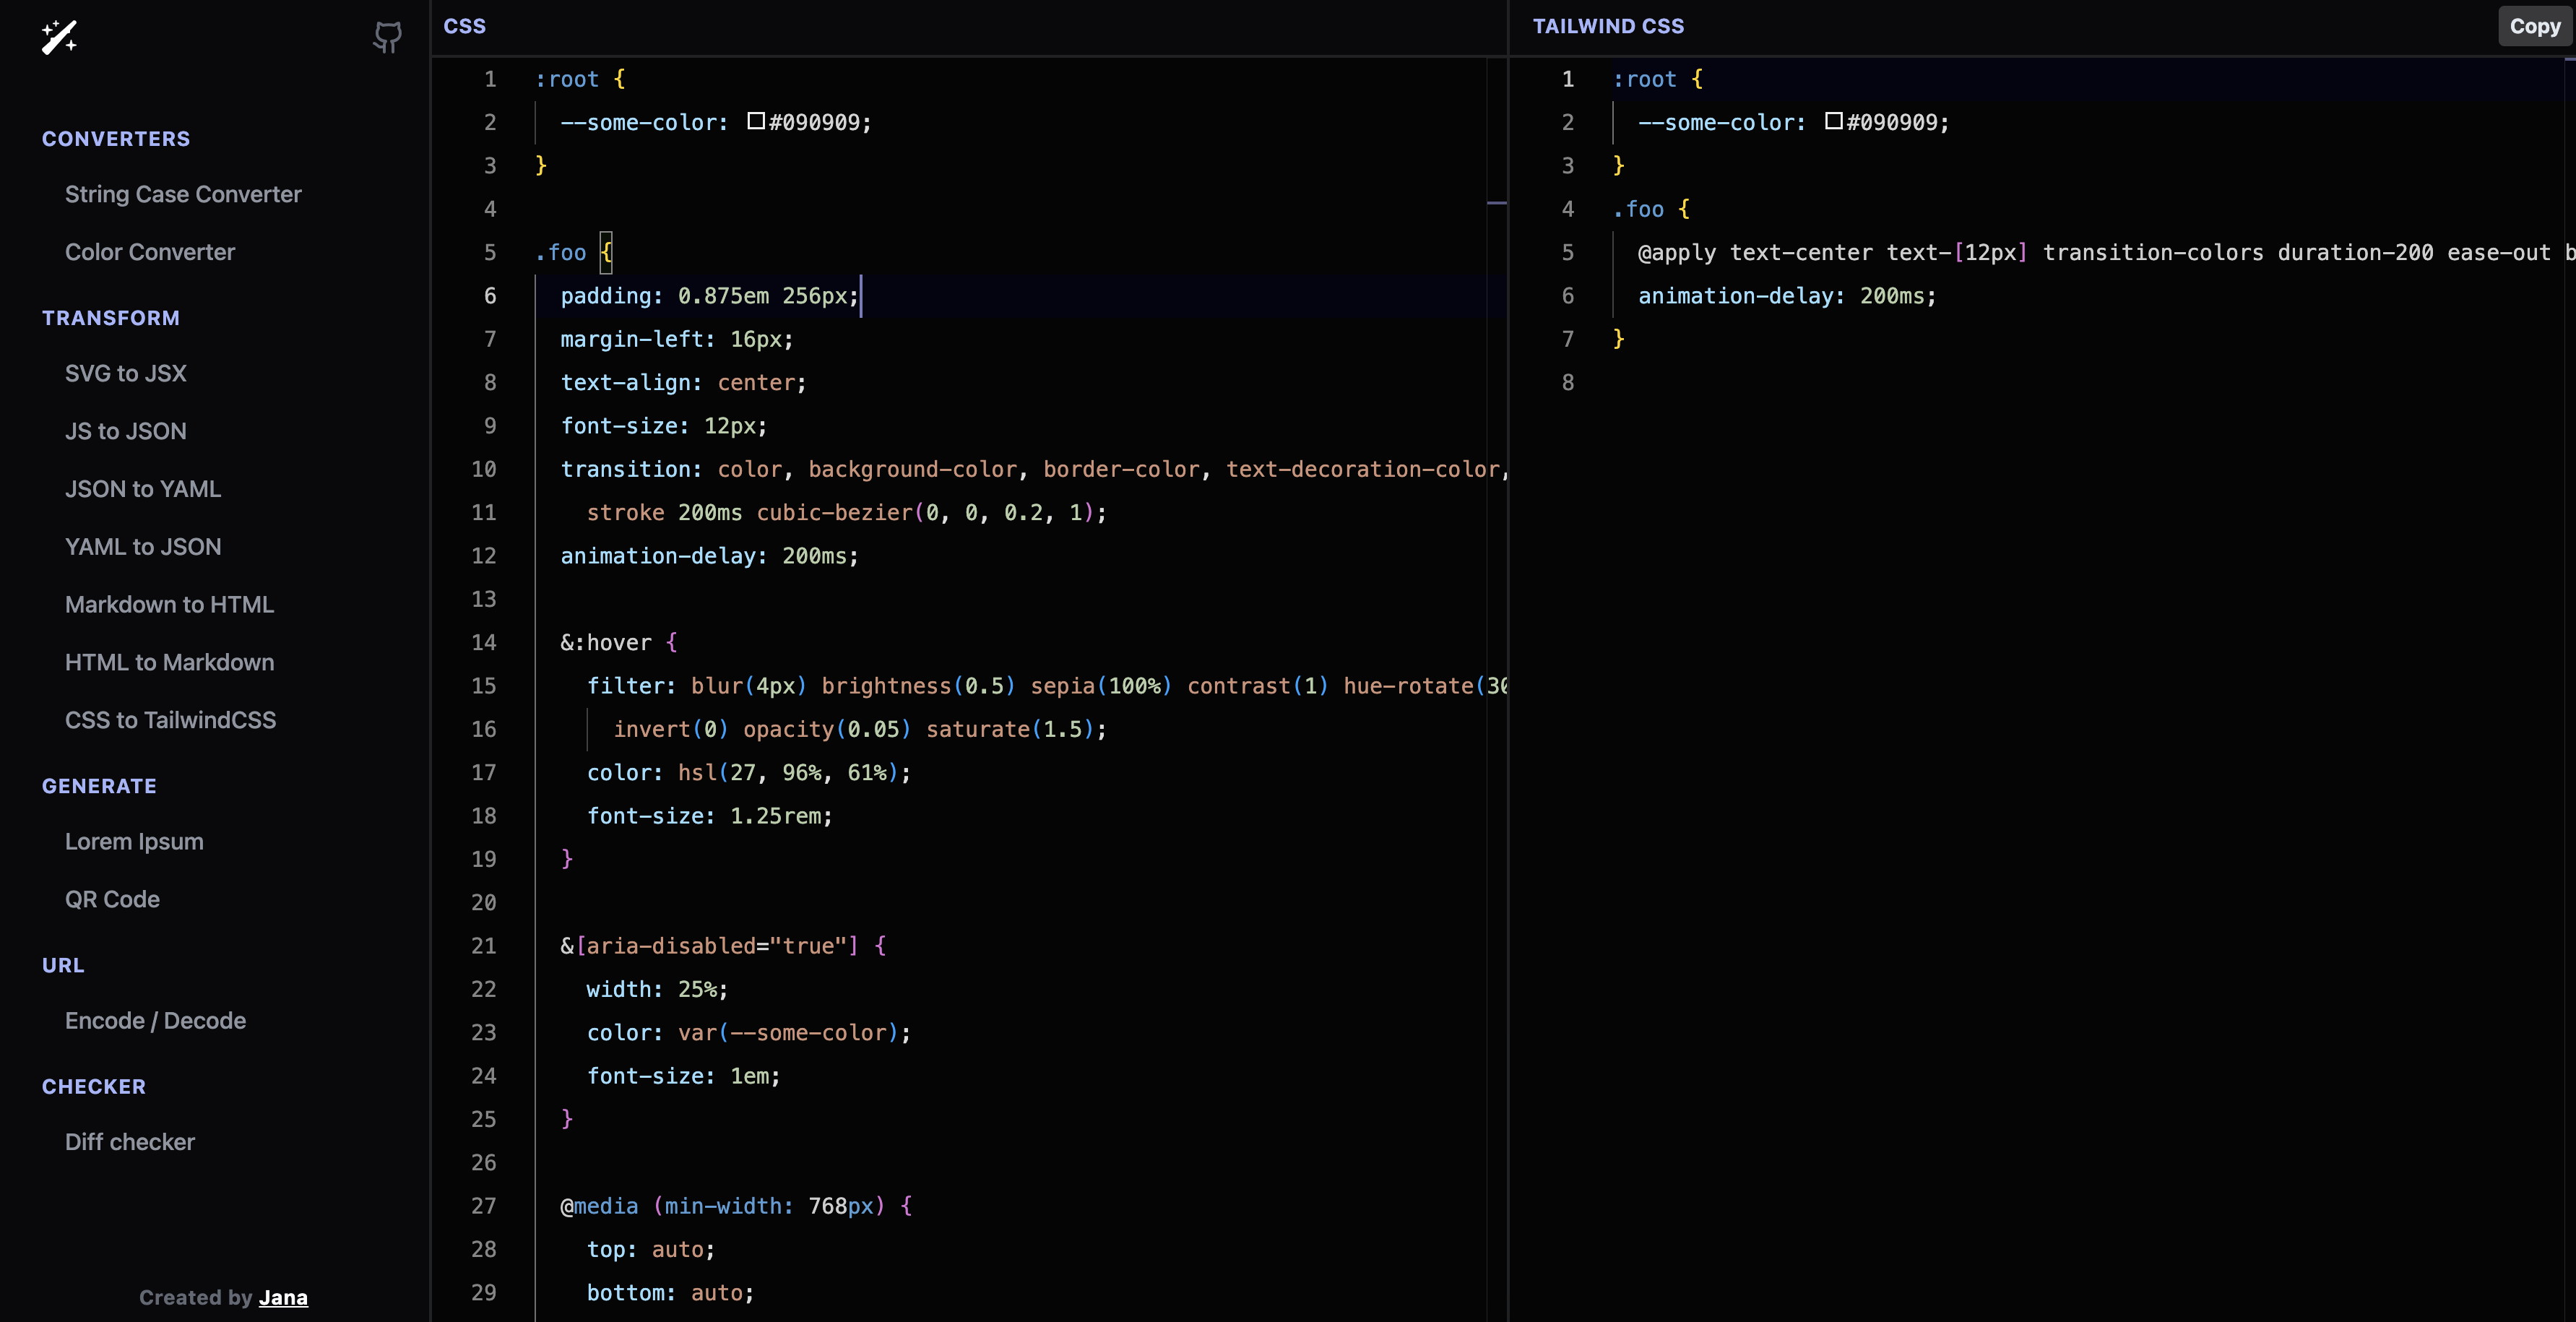2576x1322 pixels.
Task: Open JS to JSON converter
Action: [126, 431]
